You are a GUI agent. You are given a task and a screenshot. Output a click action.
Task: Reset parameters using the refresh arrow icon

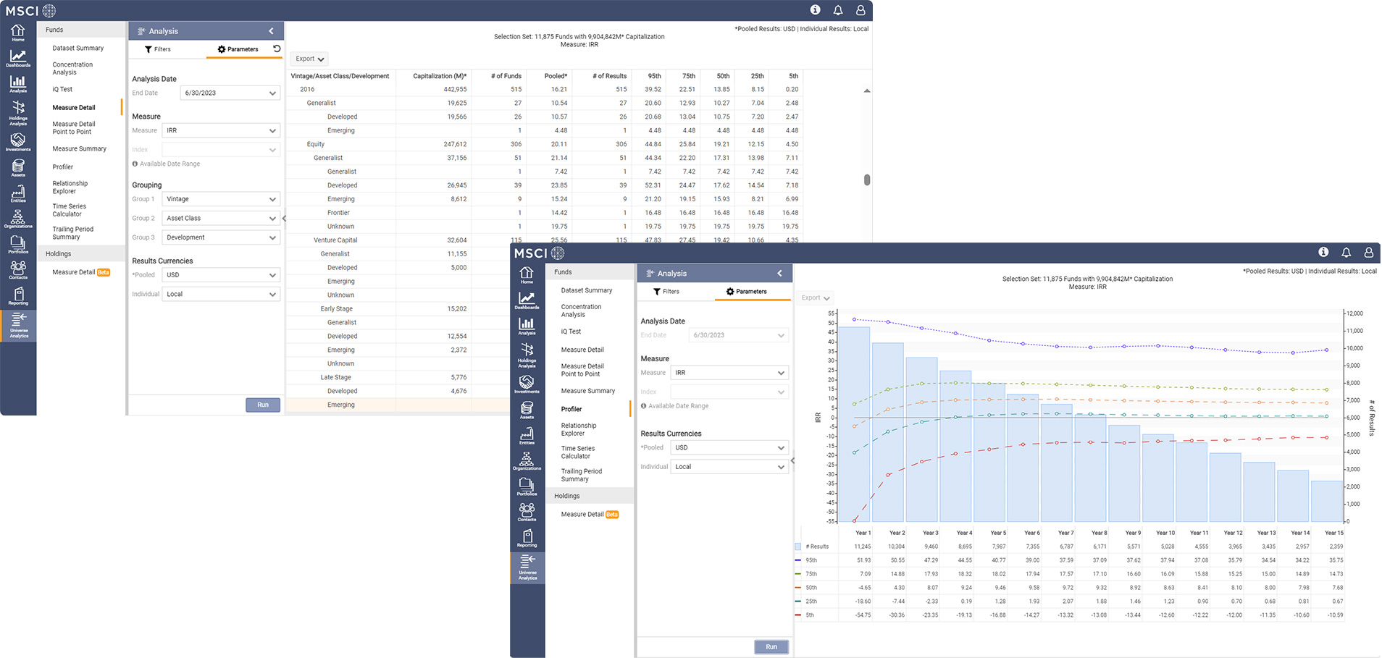pyautogui.click(x=277, y=48)
